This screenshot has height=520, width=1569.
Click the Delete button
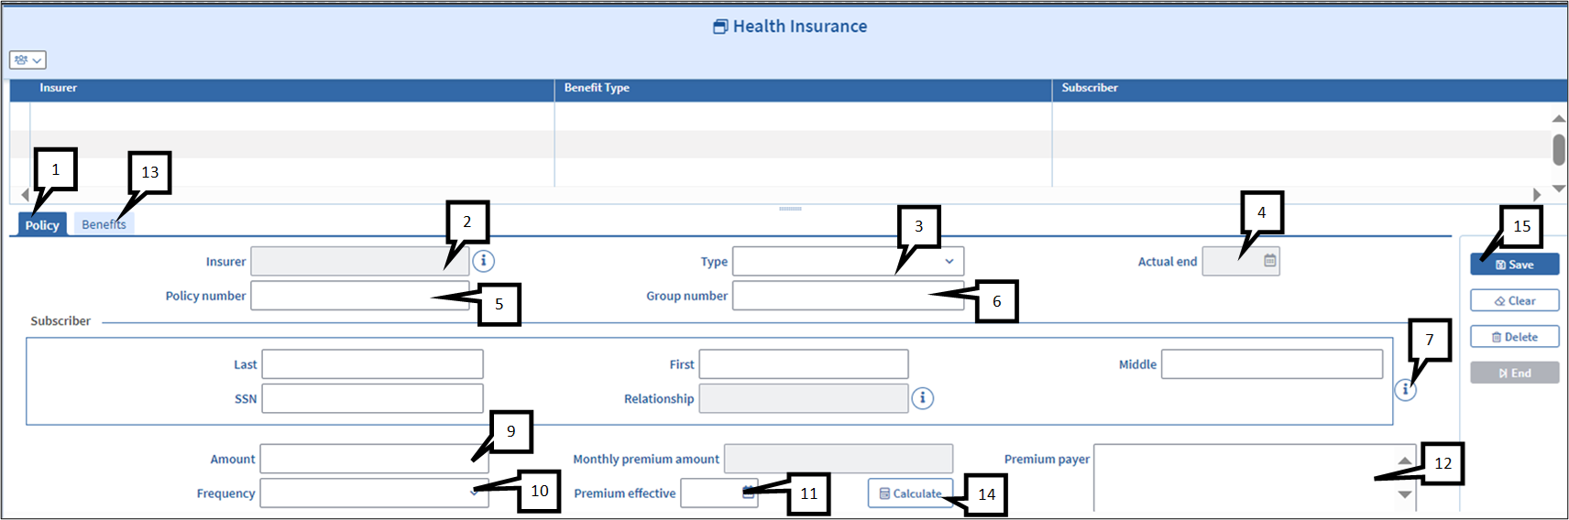tap(1514, 337)
